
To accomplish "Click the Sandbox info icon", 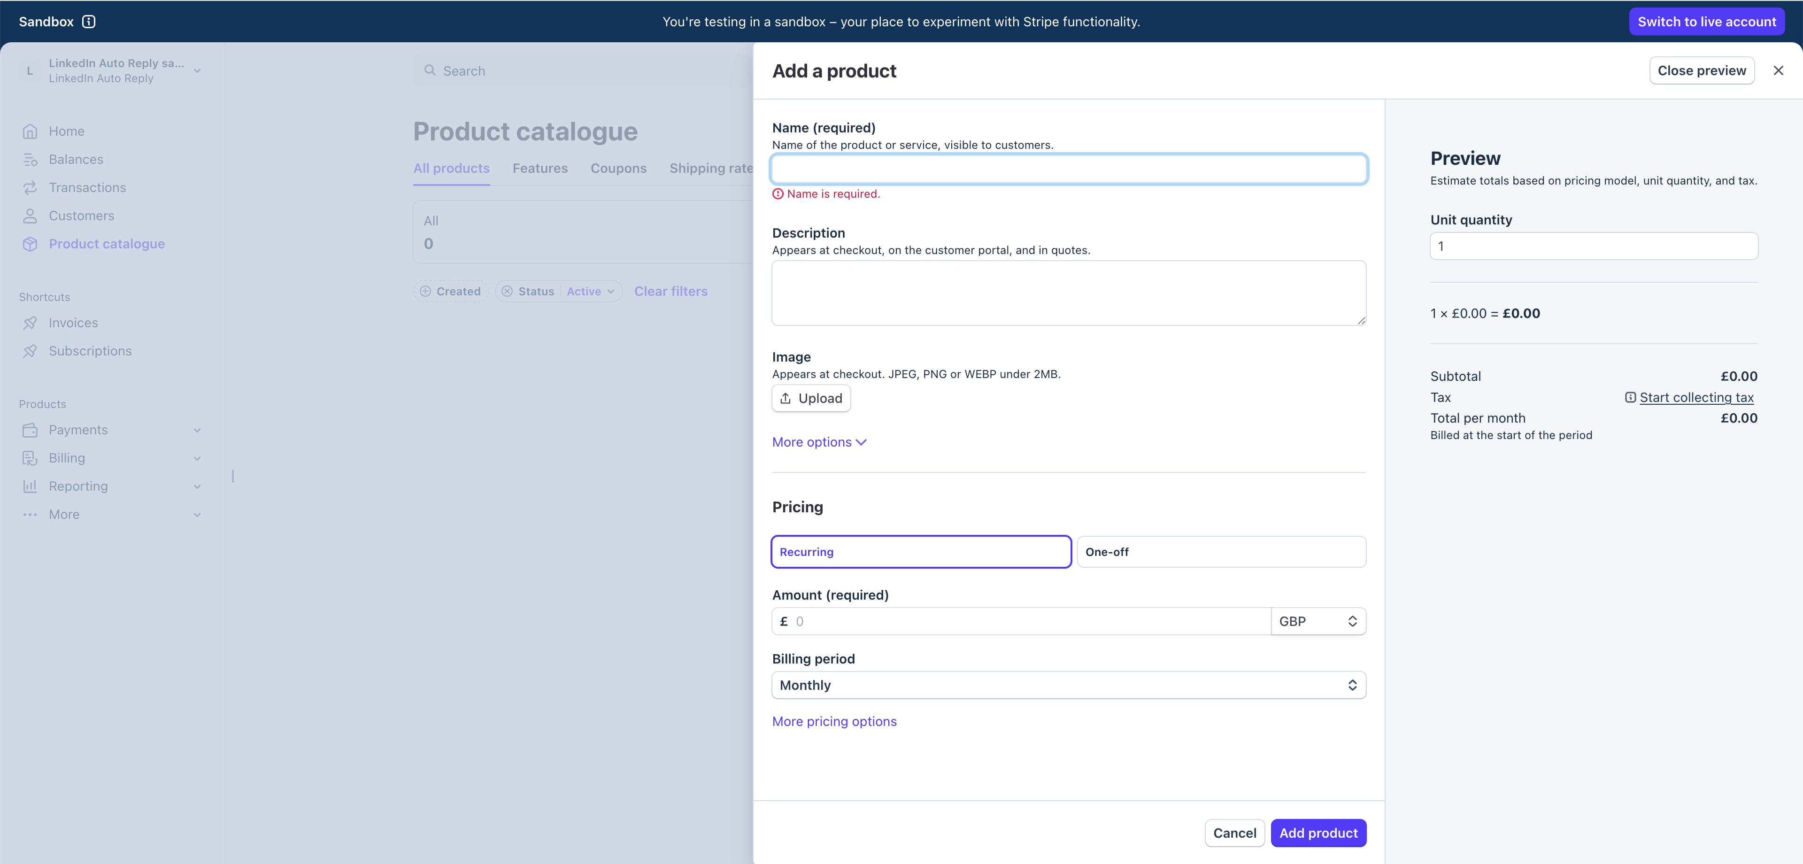I will tap(89, 22).
